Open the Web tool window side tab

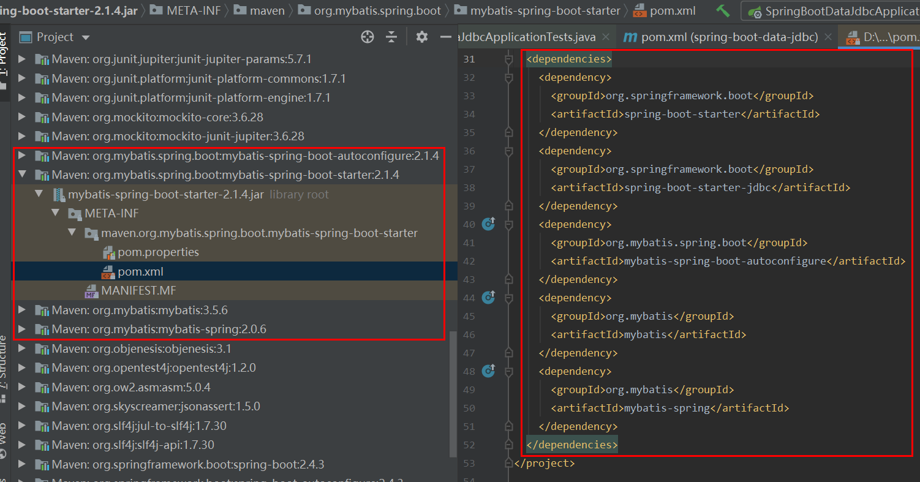point(5,440)
